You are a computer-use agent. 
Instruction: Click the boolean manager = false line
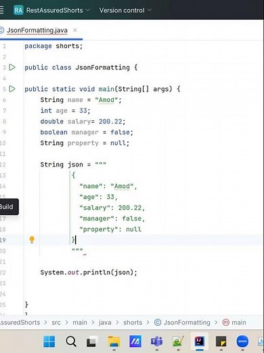[x=87, y=132]
